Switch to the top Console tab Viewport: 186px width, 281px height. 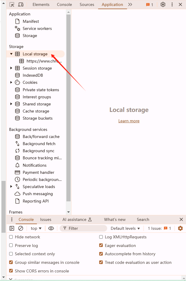click(x=64, y=4)
